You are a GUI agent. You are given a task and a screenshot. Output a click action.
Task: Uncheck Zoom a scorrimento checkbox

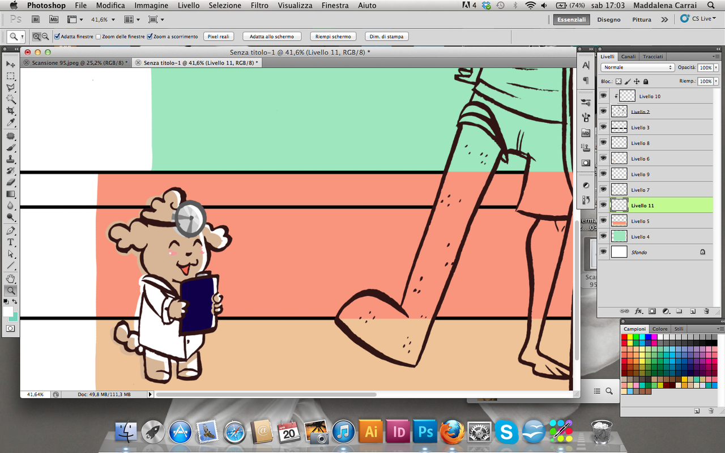[x=150, y=36]
